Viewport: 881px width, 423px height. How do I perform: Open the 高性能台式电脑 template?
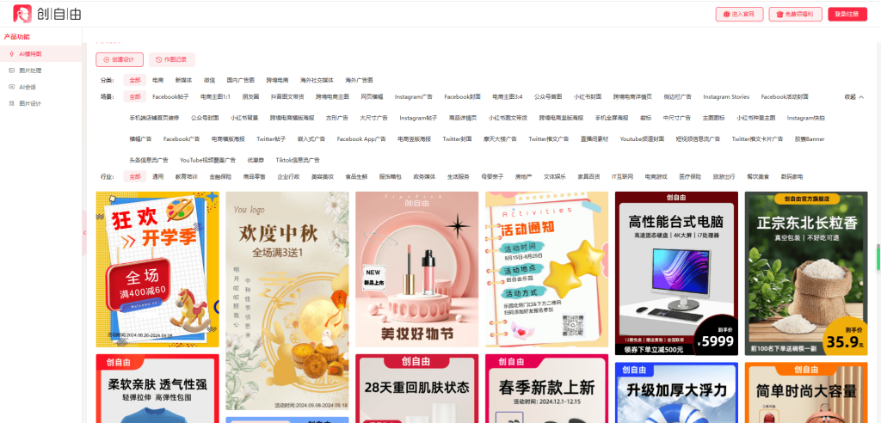pos(675,273)
